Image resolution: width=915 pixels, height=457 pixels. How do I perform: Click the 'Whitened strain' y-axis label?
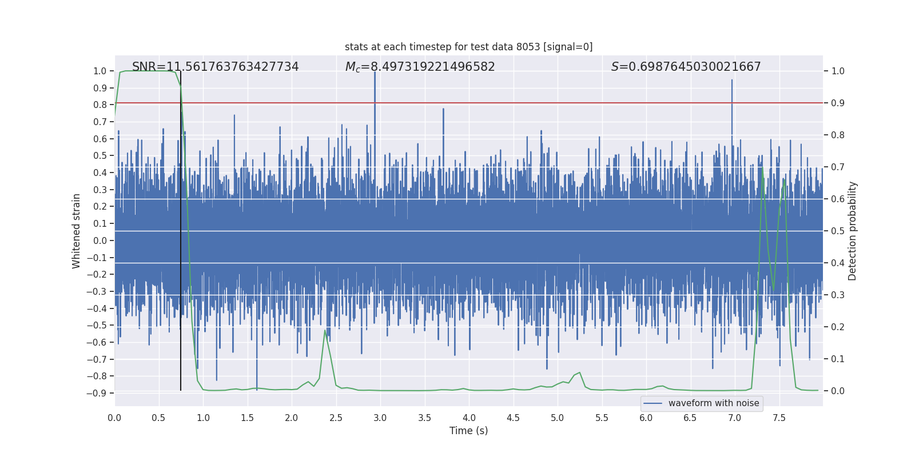click(77, 231)
